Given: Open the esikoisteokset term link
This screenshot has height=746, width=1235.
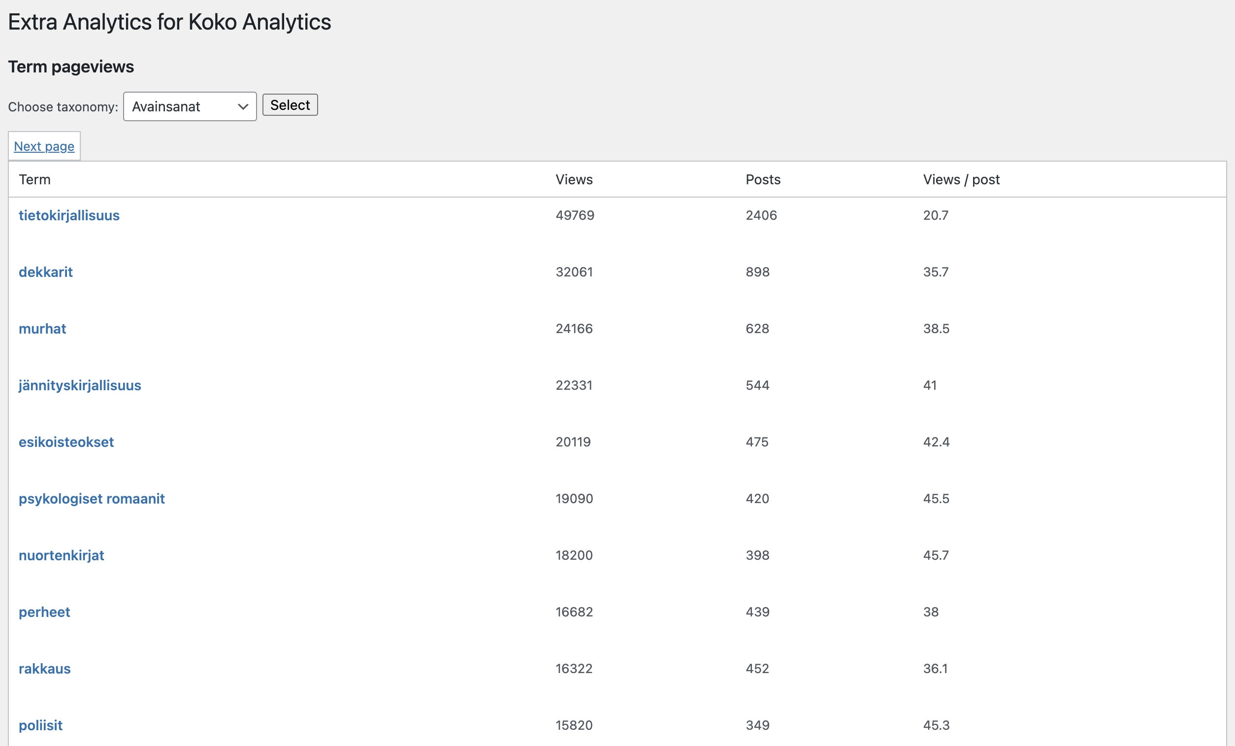Looking at the screenshot, I should 66,442.
